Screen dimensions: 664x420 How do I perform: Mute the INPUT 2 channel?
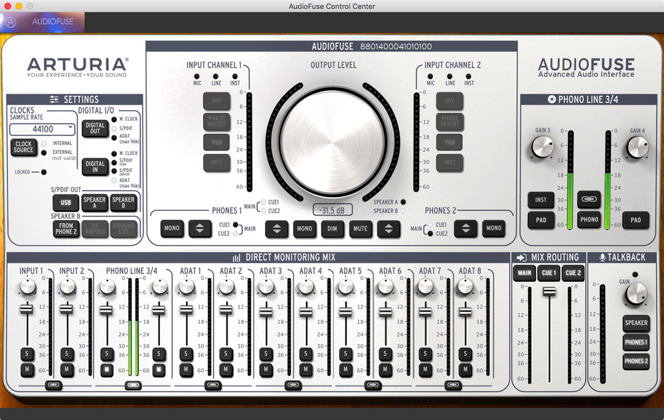pyautogui.click(x=66, y=370)
